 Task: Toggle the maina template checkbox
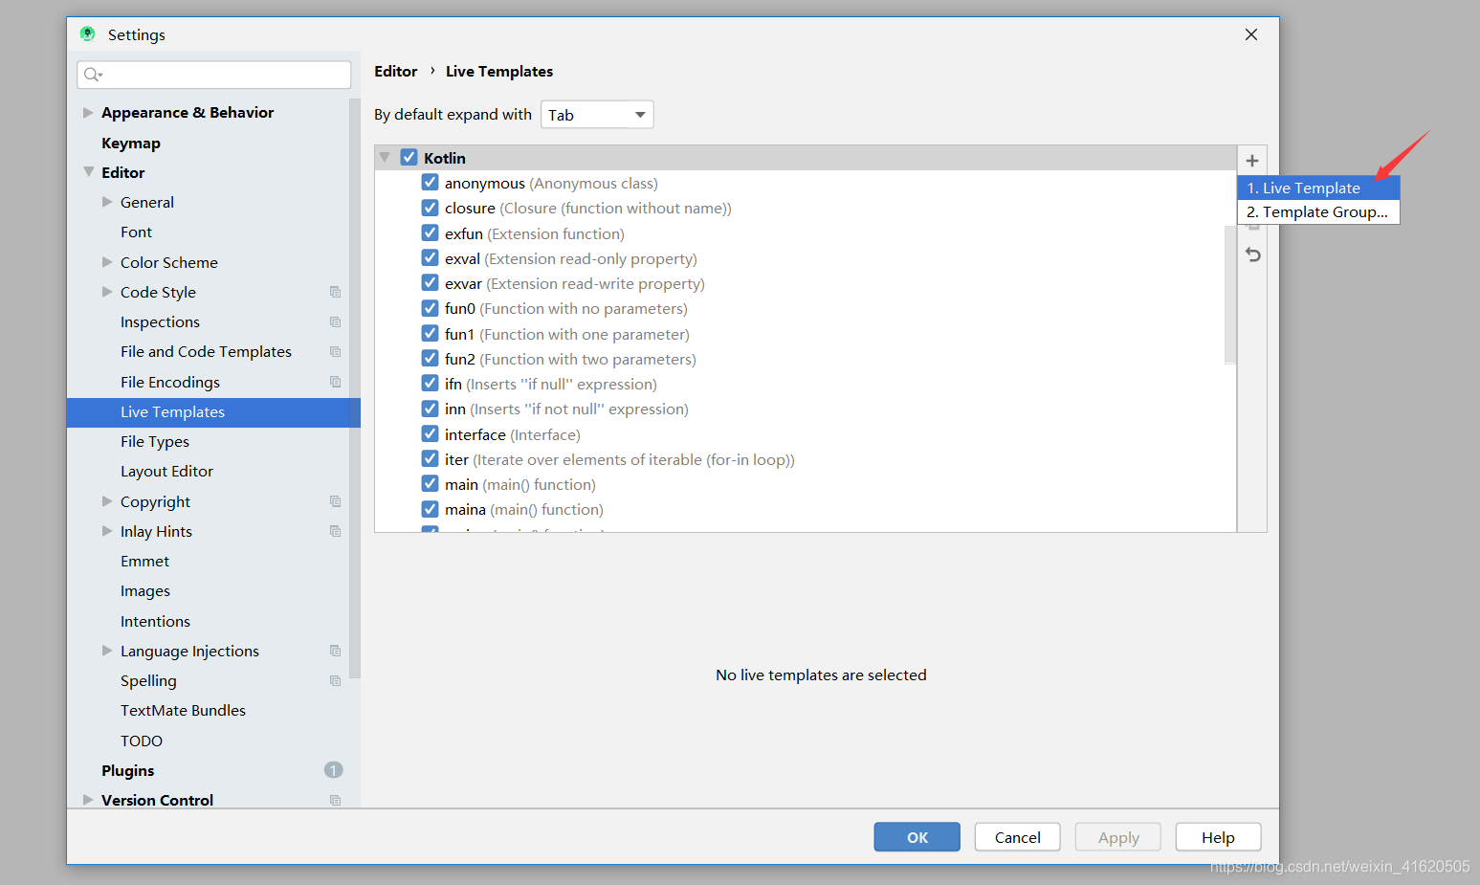430,508
